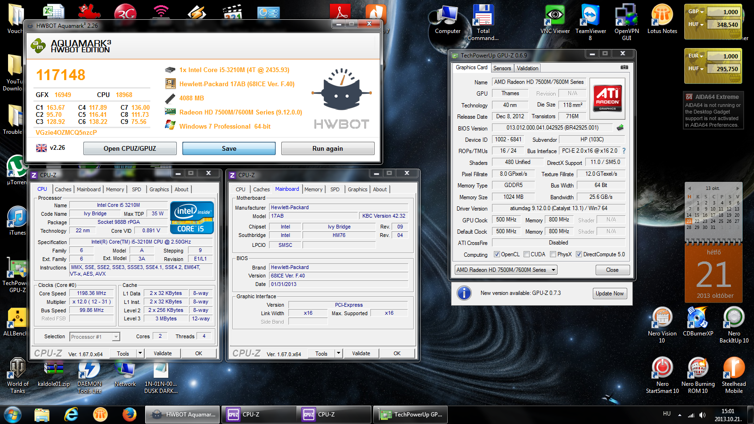Open Windows Explorer from the taskbar
Screen dimensions: 754x424
(42, 415)
